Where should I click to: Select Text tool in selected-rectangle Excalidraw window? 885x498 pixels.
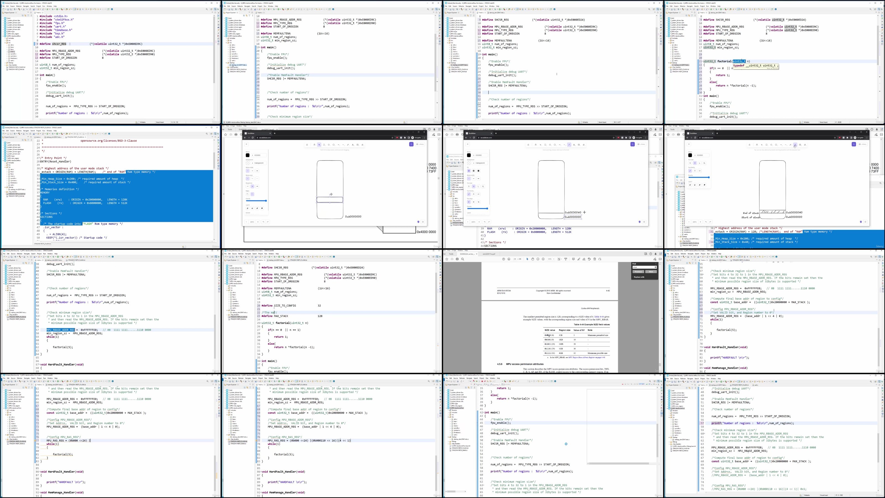353,145
